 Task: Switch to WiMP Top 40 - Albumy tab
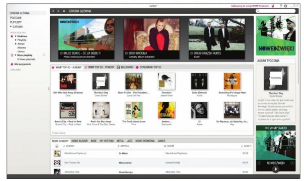pos(67,68)
